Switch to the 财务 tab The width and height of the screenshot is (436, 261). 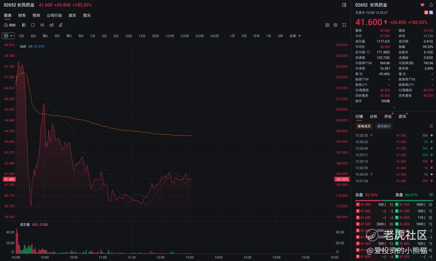tap(22, 15)
